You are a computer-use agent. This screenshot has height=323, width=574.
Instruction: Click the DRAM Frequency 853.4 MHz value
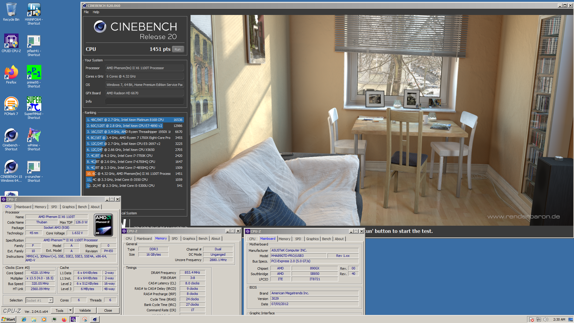point(192,272)
